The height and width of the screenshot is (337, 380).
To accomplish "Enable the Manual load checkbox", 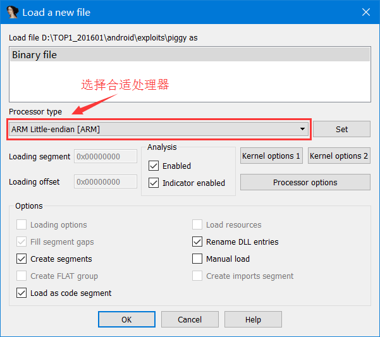I will pyautogui.click(x=197, y=259).
